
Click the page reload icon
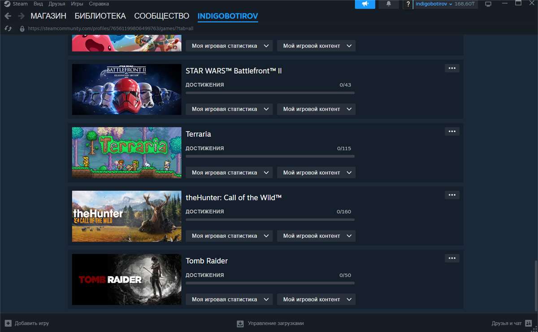[x=8, y=28]
